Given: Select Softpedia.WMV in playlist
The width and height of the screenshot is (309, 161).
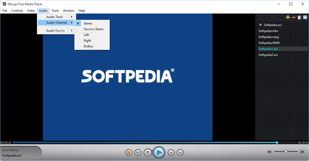Looking at the screenshot, I should [x=282, y=43].
